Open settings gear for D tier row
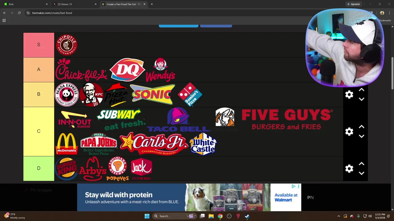Screen dimensions: 394x221 coord(349,169)
